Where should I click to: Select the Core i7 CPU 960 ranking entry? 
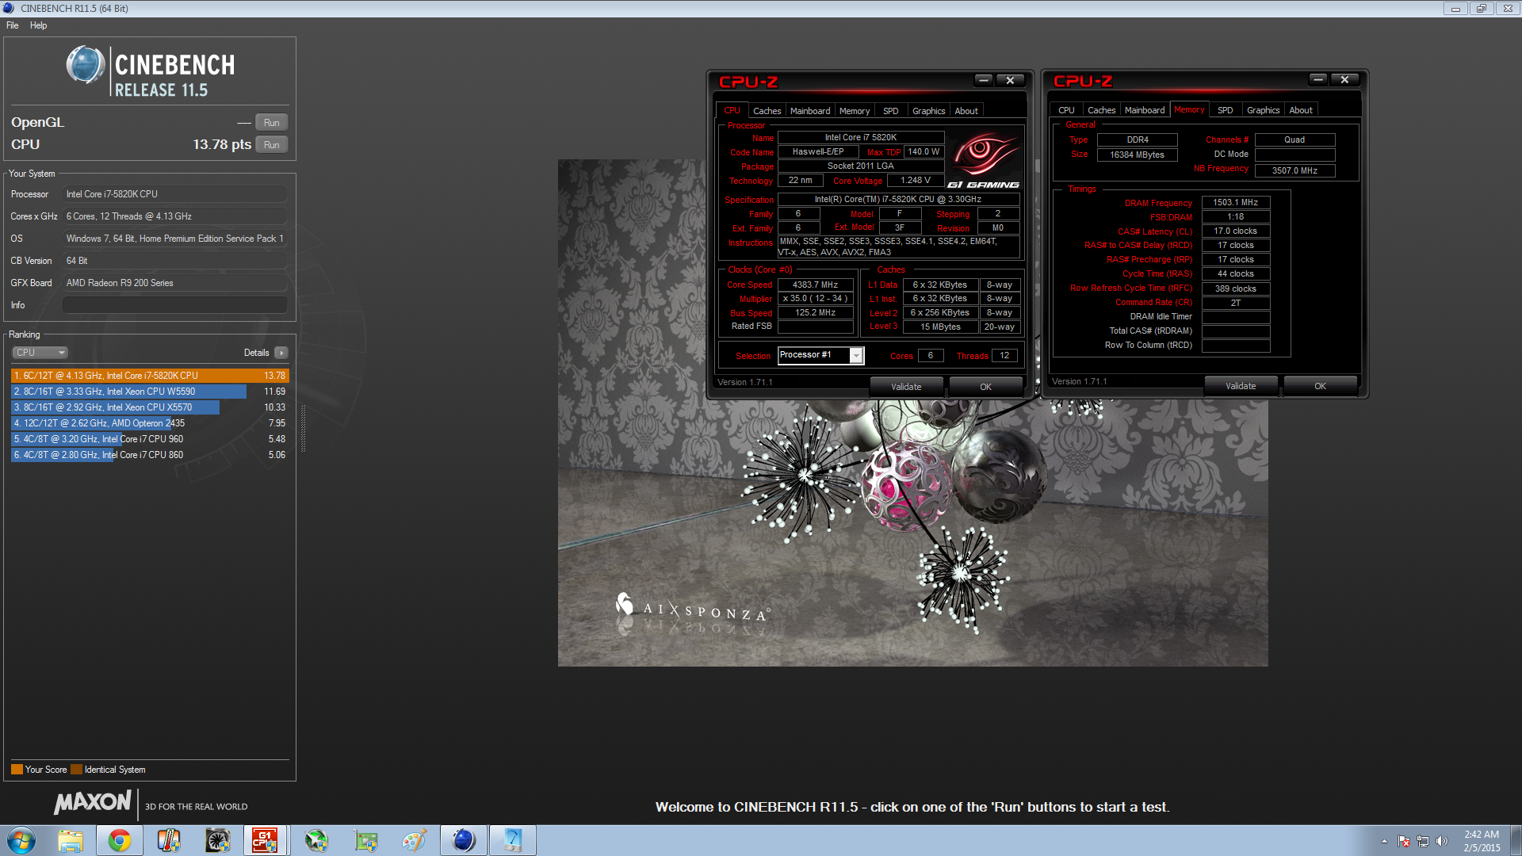[x=150, y=439]
